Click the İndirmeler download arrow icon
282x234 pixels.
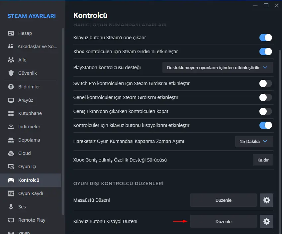(x=11, y=127)
